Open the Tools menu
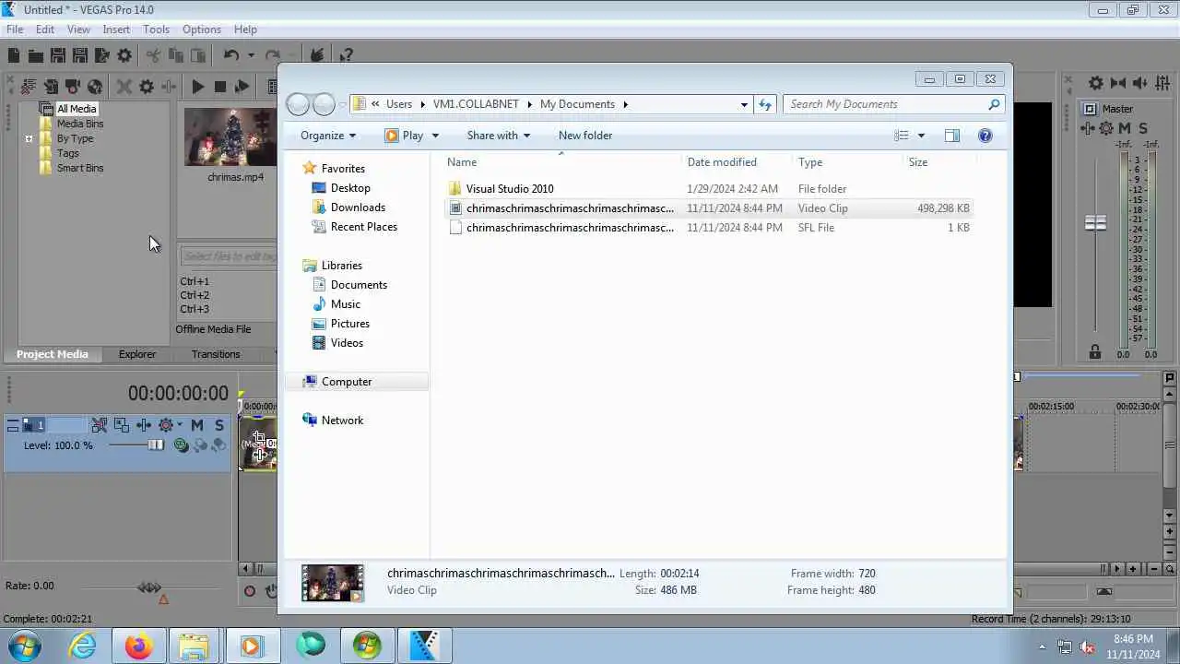 [x=156, y=30]
